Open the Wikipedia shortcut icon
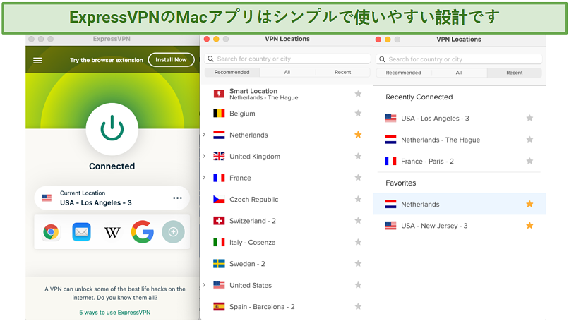The image size is (569, 321). tap(112, 232)
